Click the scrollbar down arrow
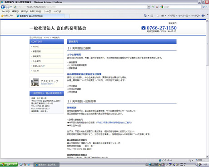Screen dimensions: 209x167 (207, 157)
